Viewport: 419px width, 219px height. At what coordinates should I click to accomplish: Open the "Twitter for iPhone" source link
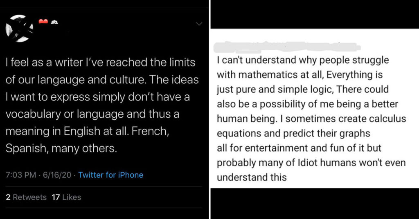(x=110, y=175)
